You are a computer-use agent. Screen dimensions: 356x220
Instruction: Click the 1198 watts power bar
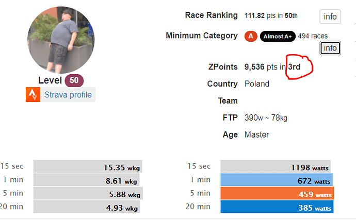pos(276,166)
